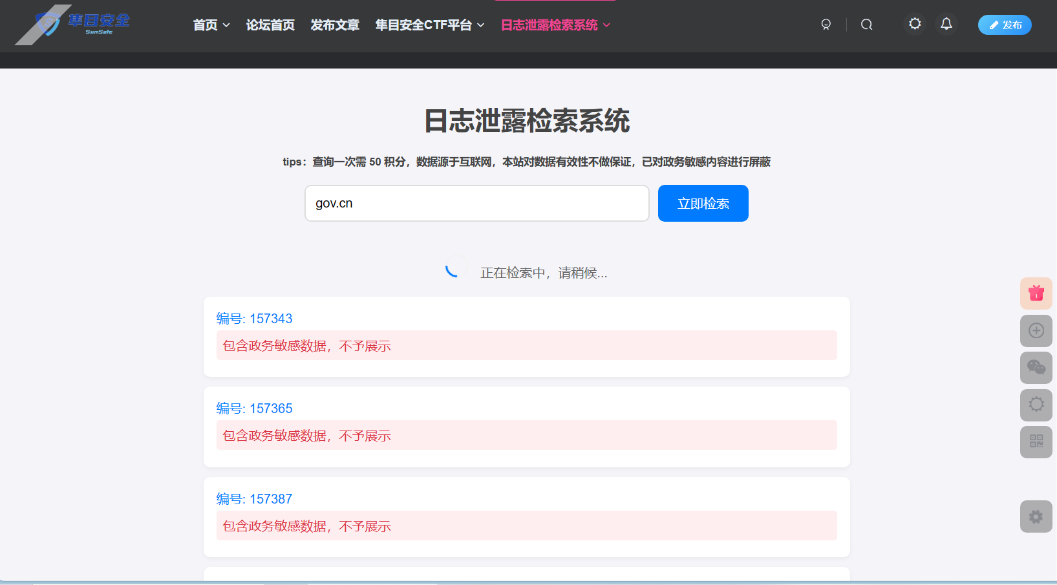Click inside the gov.cn search input field
1057x585 pixels.
pos(476,203)
